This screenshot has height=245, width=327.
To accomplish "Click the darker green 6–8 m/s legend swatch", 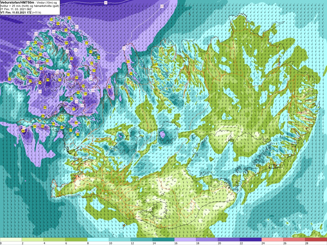I will 76,240.
